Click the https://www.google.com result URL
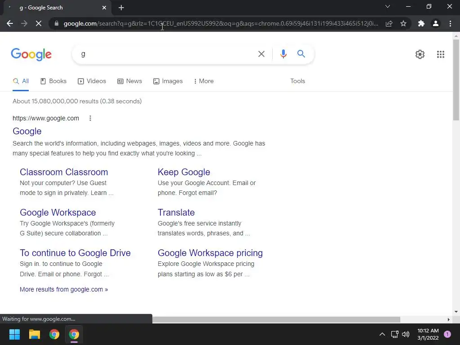This screenshot has width=460, height=345. [x=46, y=118]
